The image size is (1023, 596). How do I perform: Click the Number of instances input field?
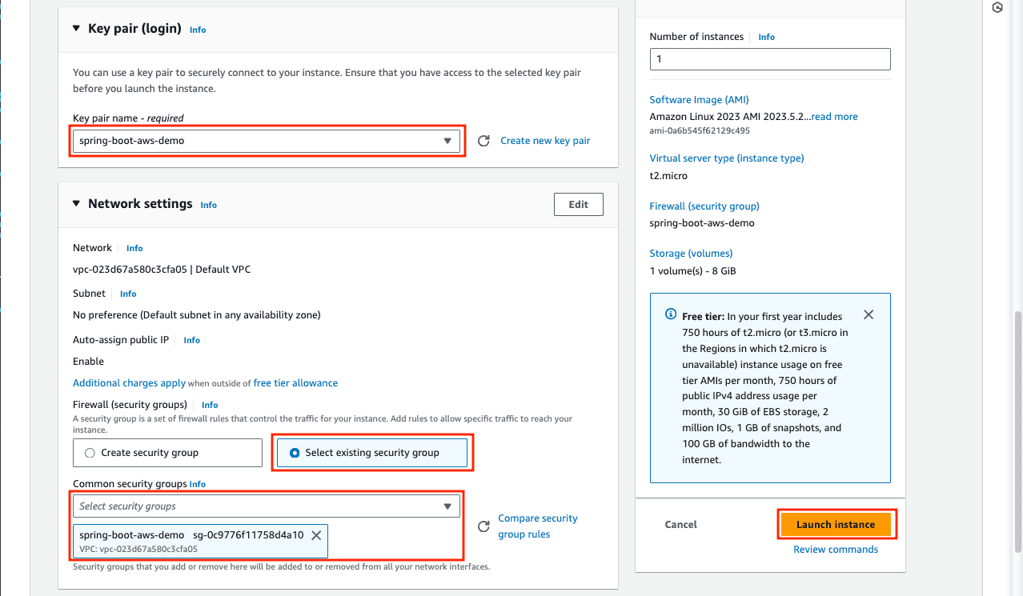[x=769, y=59]
